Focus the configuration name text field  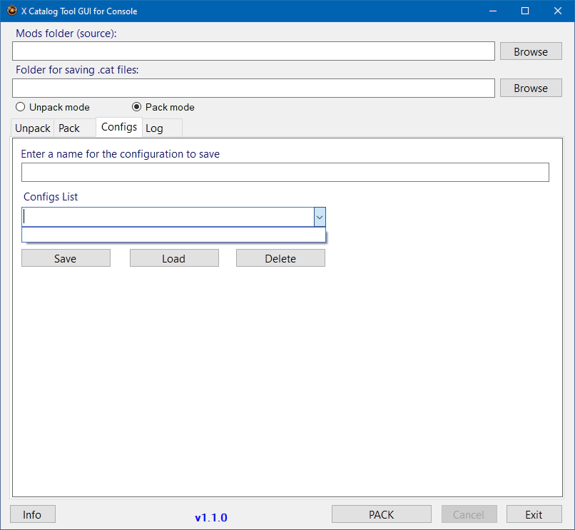click(285, 173)
